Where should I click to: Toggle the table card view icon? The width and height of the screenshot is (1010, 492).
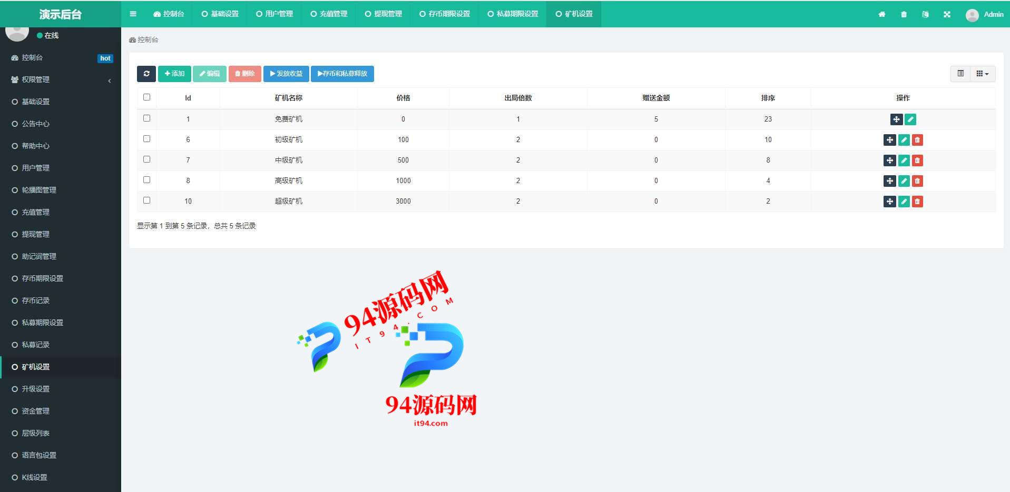point(960,74)
